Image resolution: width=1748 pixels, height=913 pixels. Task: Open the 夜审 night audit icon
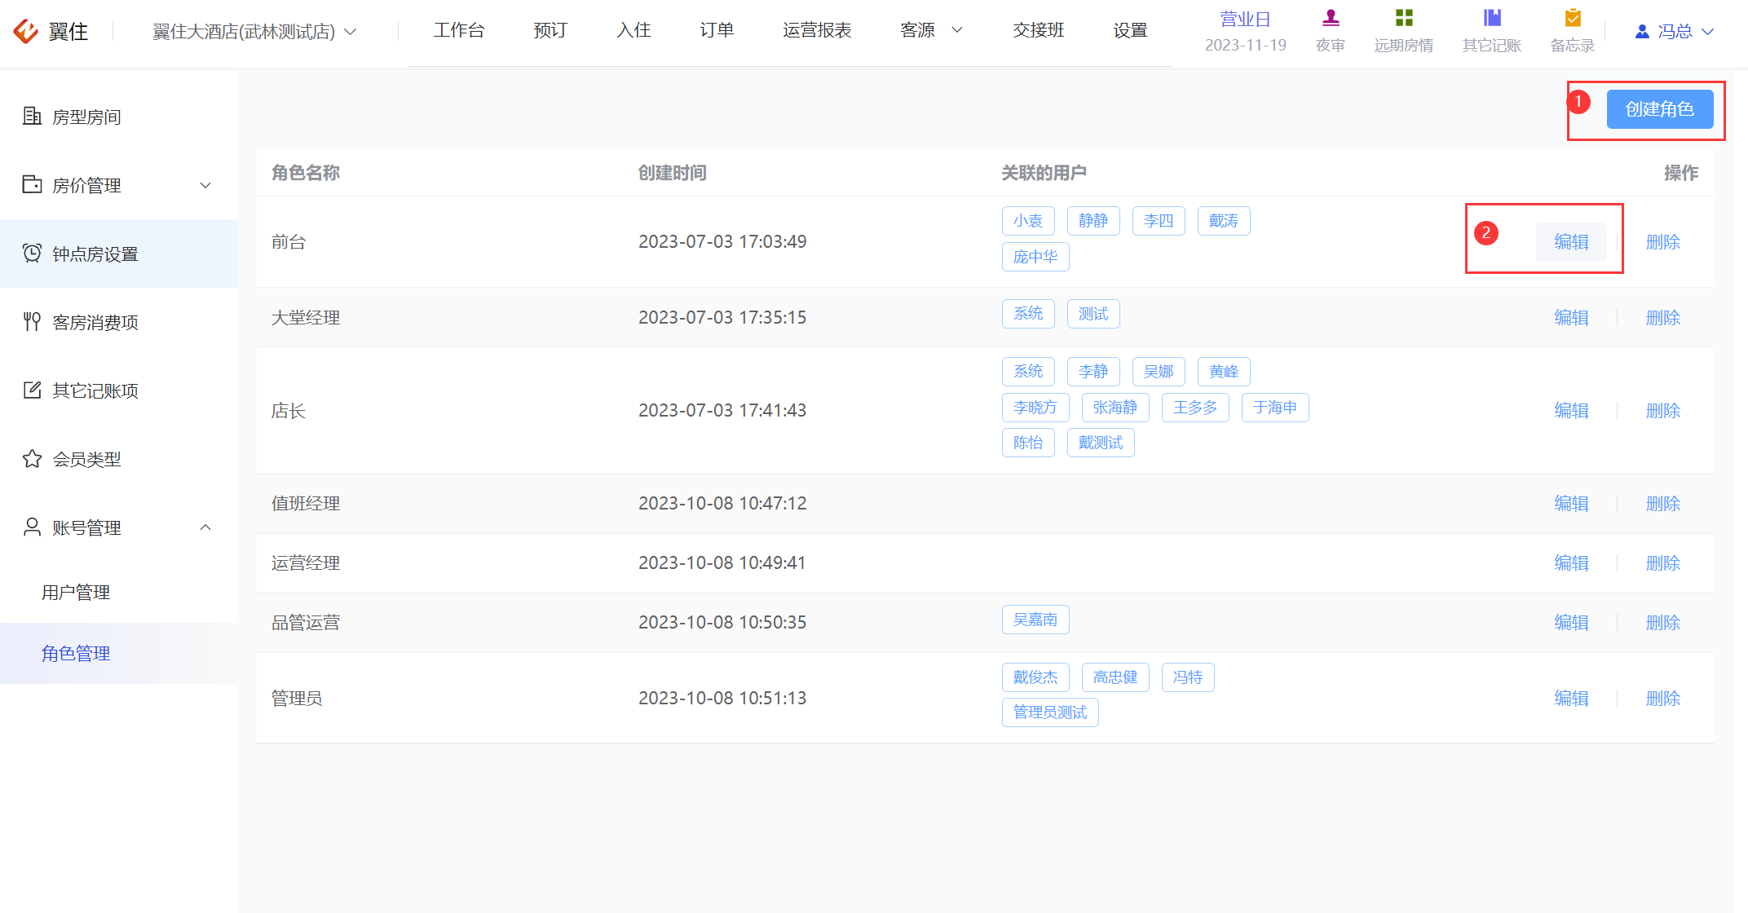(1331, 18)
